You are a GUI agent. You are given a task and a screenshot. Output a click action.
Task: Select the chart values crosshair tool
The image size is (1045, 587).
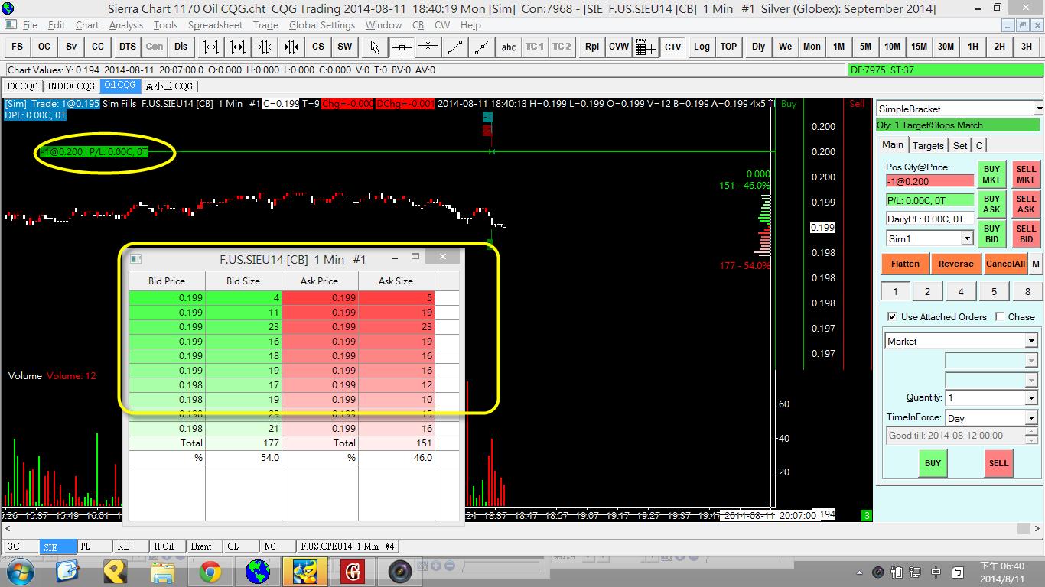tap(402, 47)
